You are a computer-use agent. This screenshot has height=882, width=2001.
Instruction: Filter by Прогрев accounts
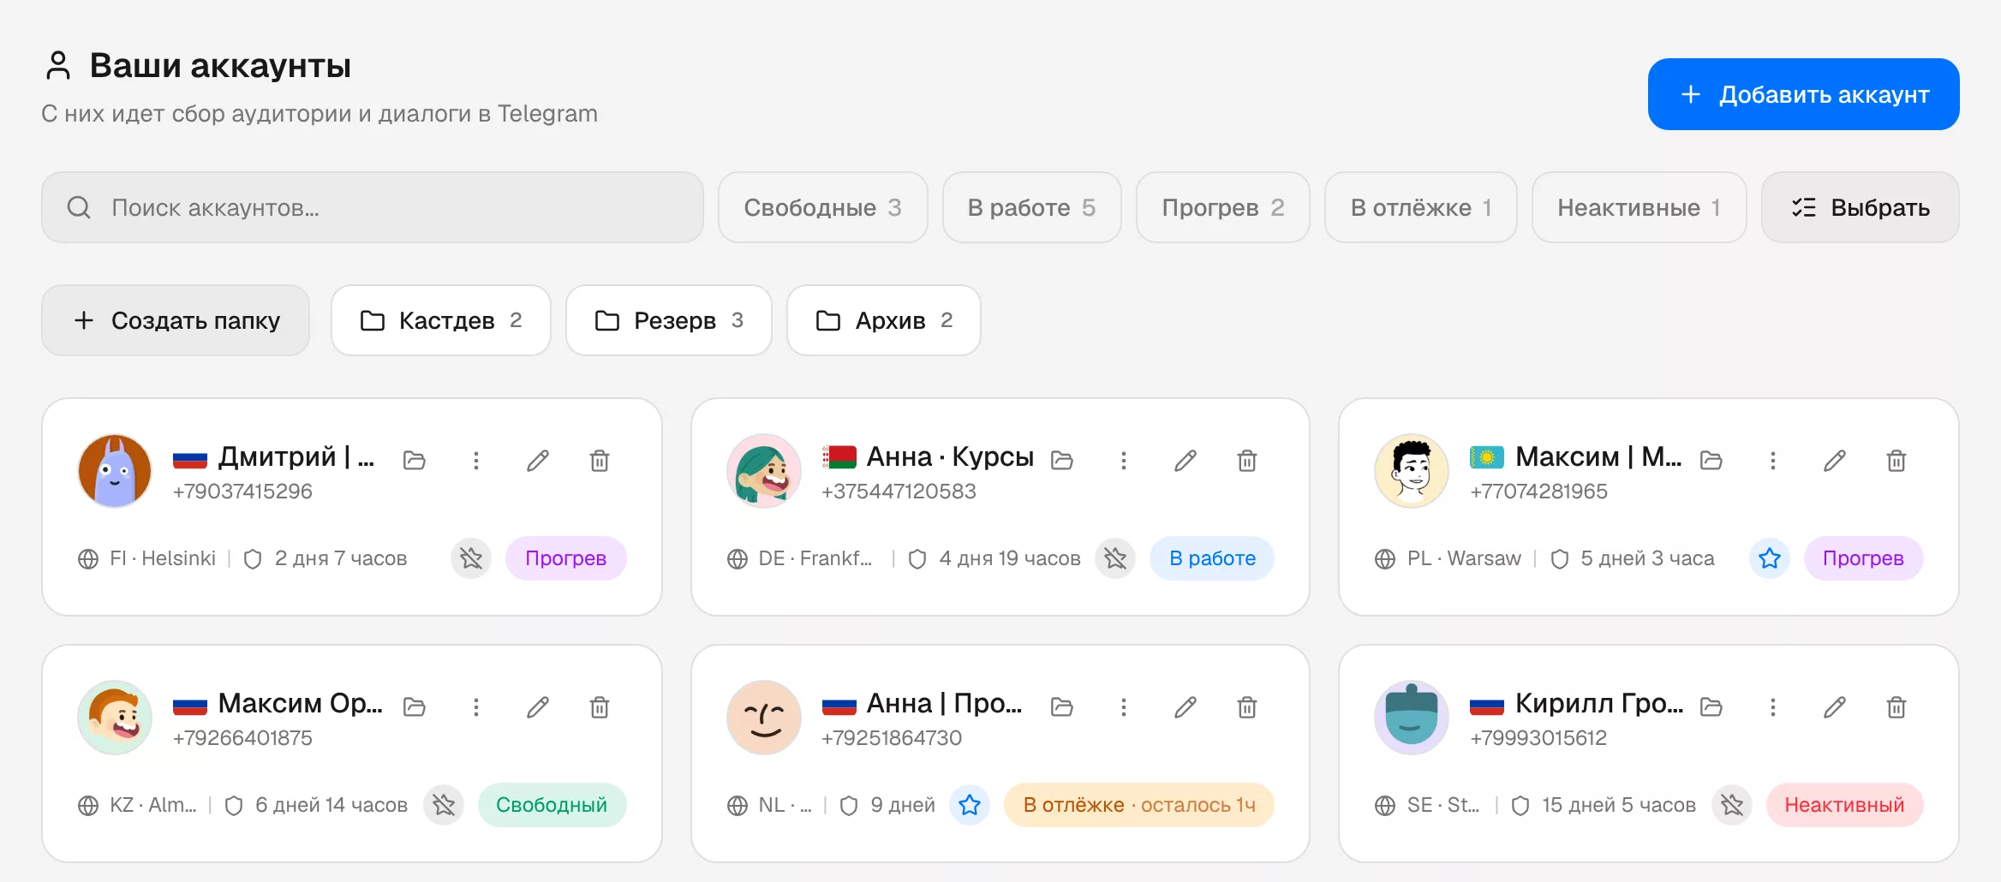(x=1222, y=207)
